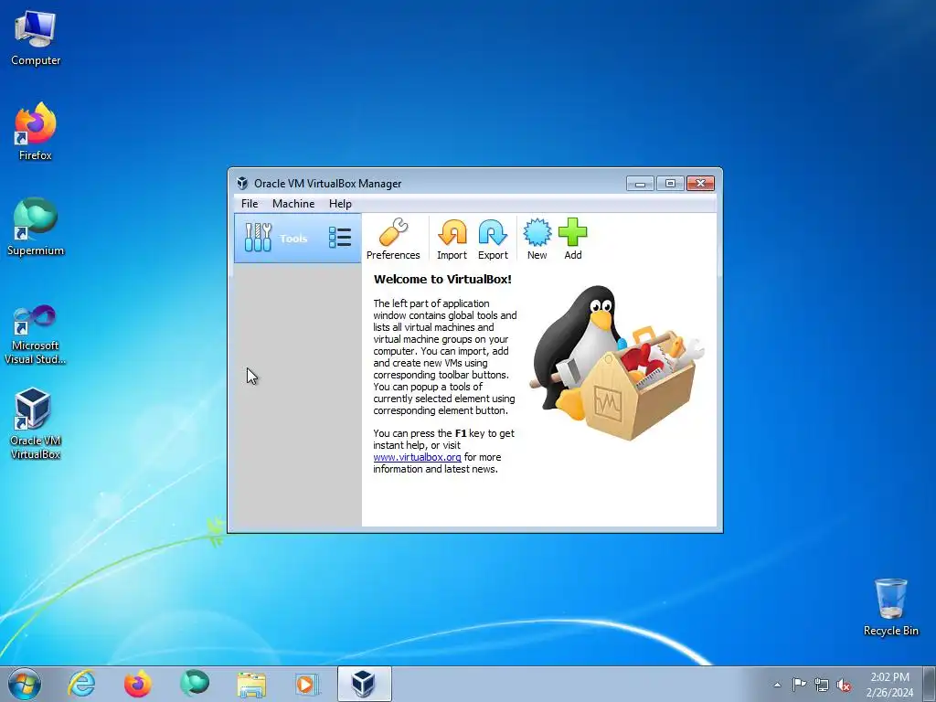Click the Show desktop button
Screen dimensions: 936x702
[x=930, y=684]
